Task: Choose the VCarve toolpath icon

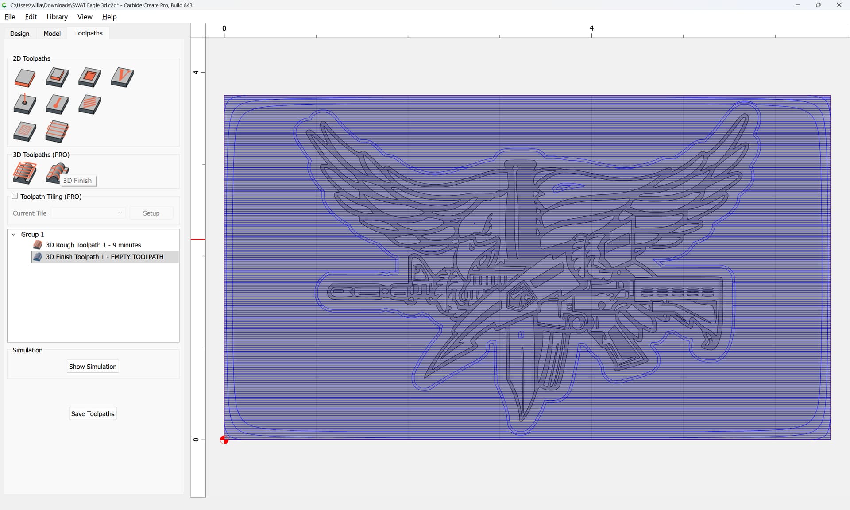Action: point(122,77)
